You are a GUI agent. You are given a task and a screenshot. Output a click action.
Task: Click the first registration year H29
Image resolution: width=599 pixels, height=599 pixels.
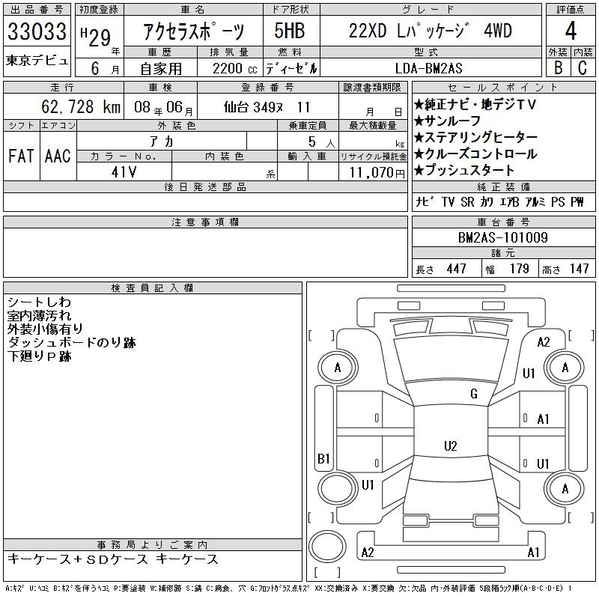click(x=96, y=37)
